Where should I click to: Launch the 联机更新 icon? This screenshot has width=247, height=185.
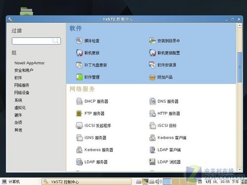click(79, 53)
